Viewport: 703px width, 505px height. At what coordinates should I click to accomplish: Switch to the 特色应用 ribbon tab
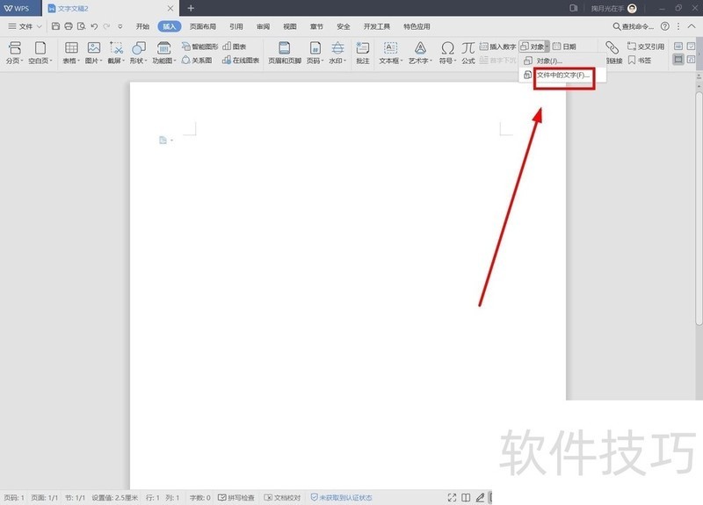417,26
